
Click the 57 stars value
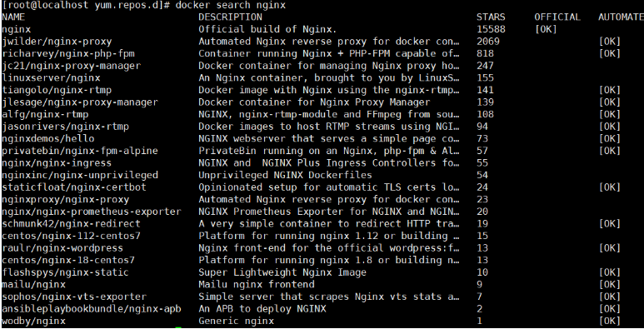482,151
